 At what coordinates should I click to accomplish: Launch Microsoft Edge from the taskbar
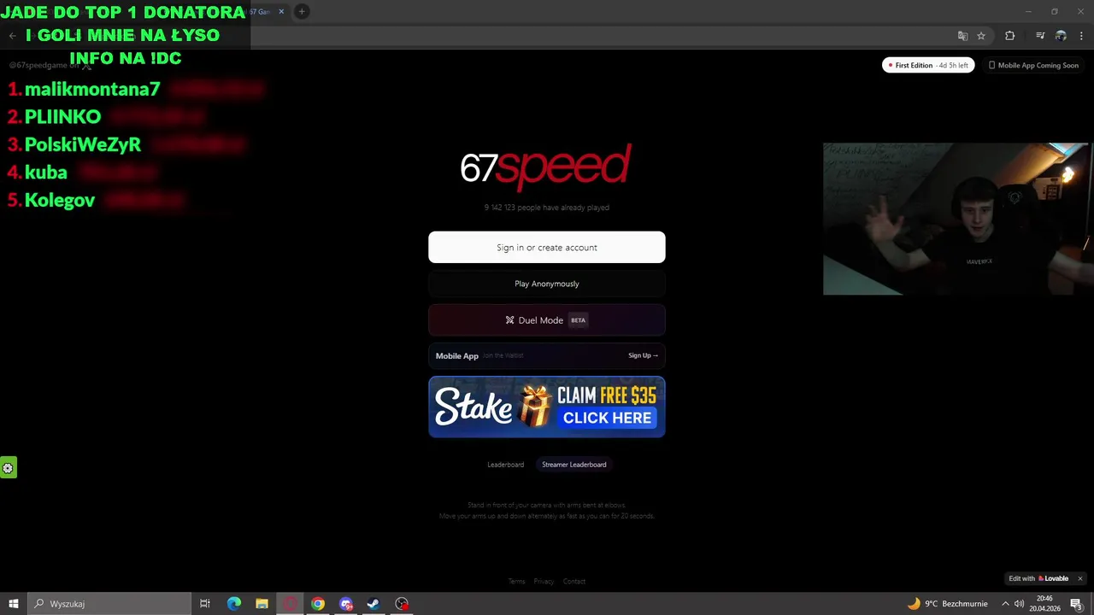233,604
